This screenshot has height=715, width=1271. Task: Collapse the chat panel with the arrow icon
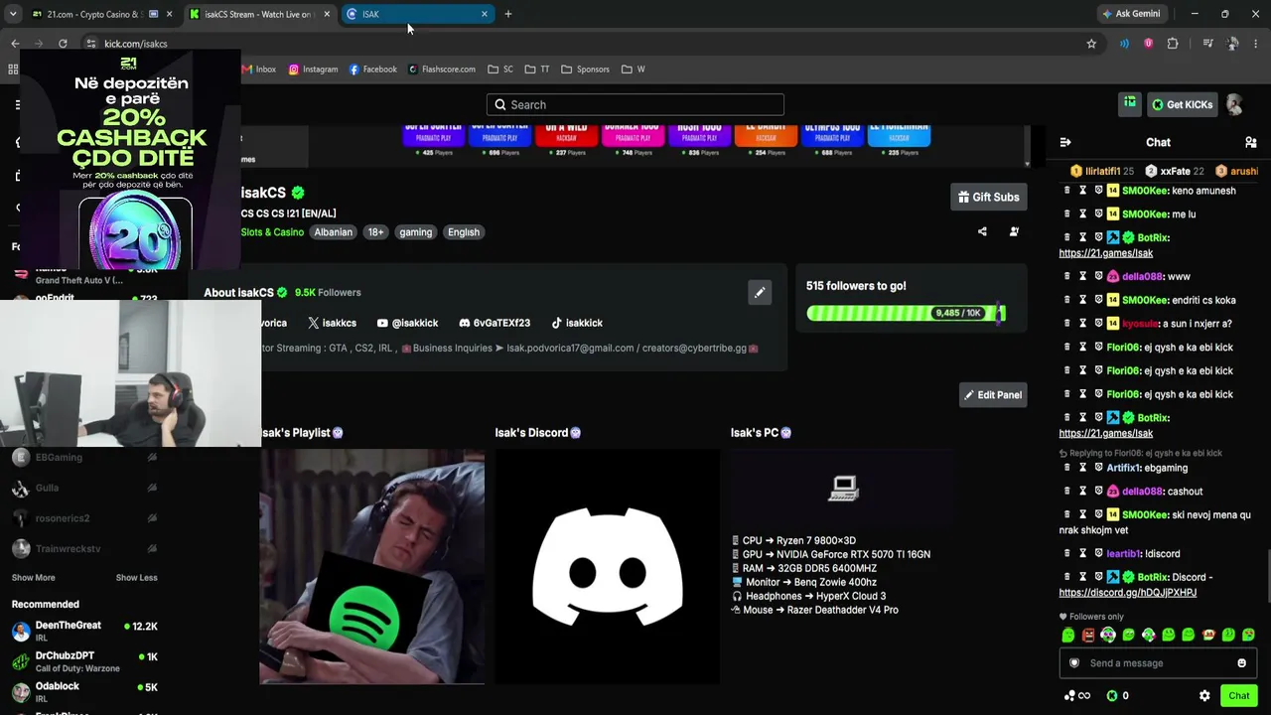click(x=1065, y=143)
